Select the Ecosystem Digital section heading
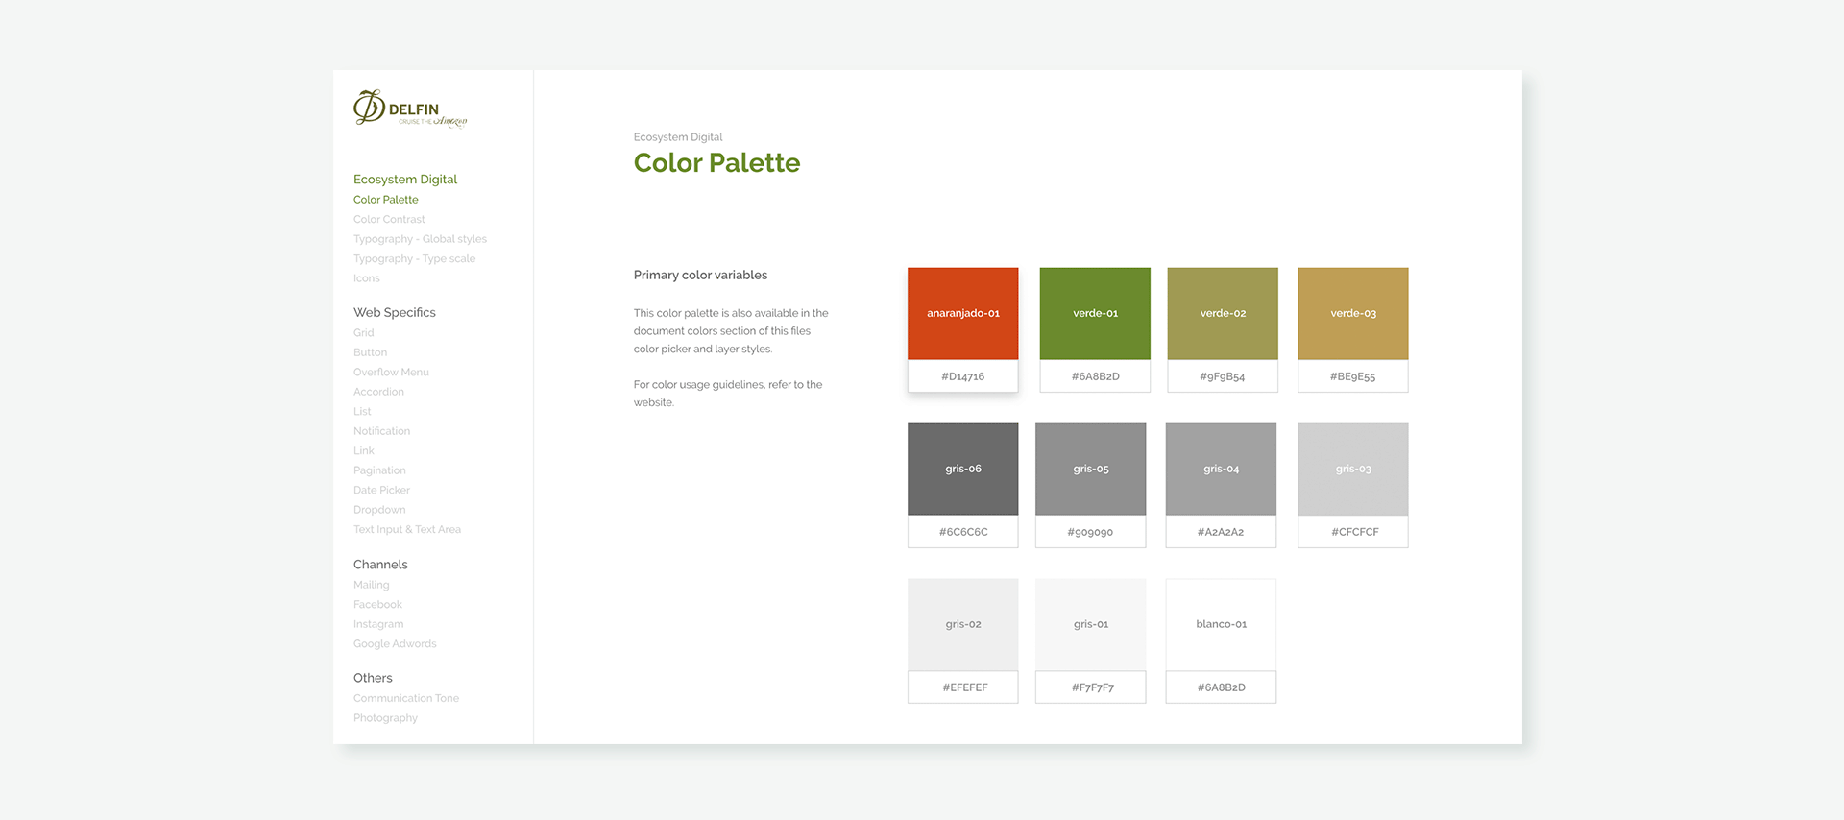The image size is (1844, 820). 404,180
